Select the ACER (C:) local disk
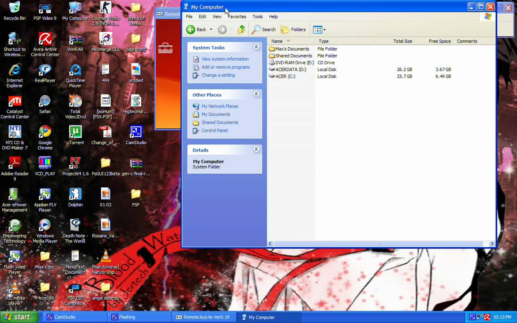 coord(282,76)
